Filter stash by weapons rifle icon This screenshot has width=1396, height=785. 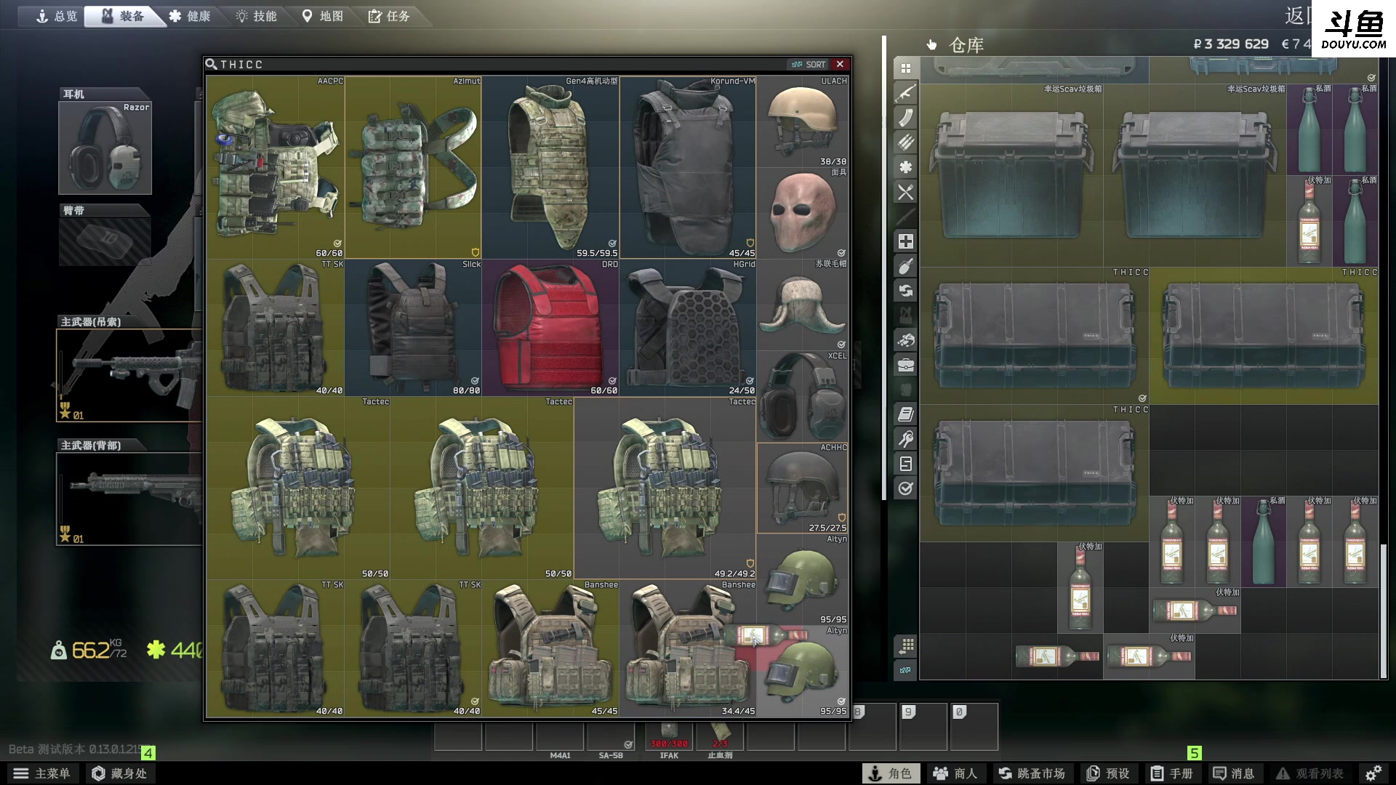[905, 93]
